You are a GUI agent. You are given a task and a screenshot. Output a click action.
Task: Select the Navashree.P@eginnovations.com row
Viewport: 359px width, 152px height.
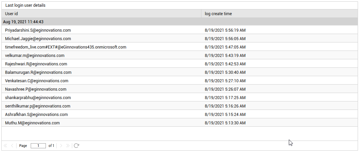(x=179, y=89)
